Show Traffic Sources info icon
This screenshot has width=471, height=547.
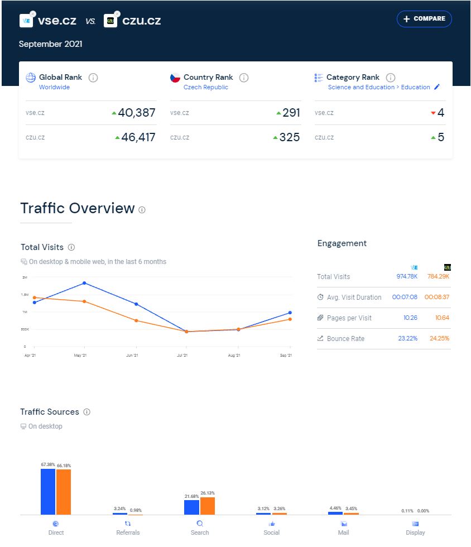(87, 412)
